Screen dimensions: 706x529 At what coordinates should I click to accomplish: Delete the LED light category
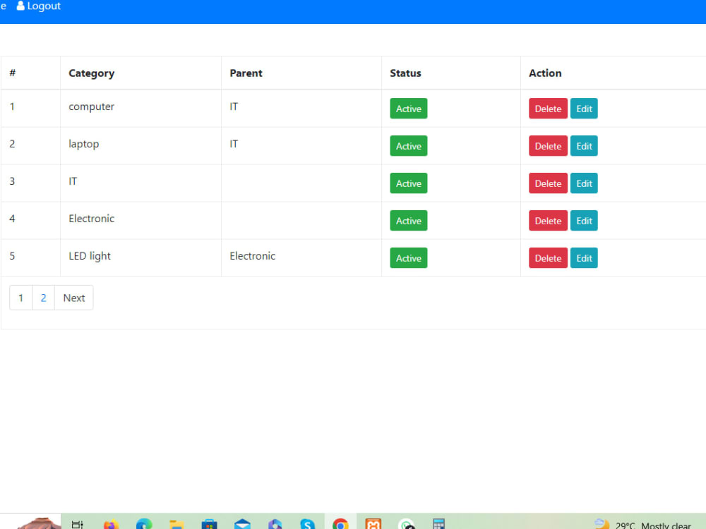coord(548,257)
